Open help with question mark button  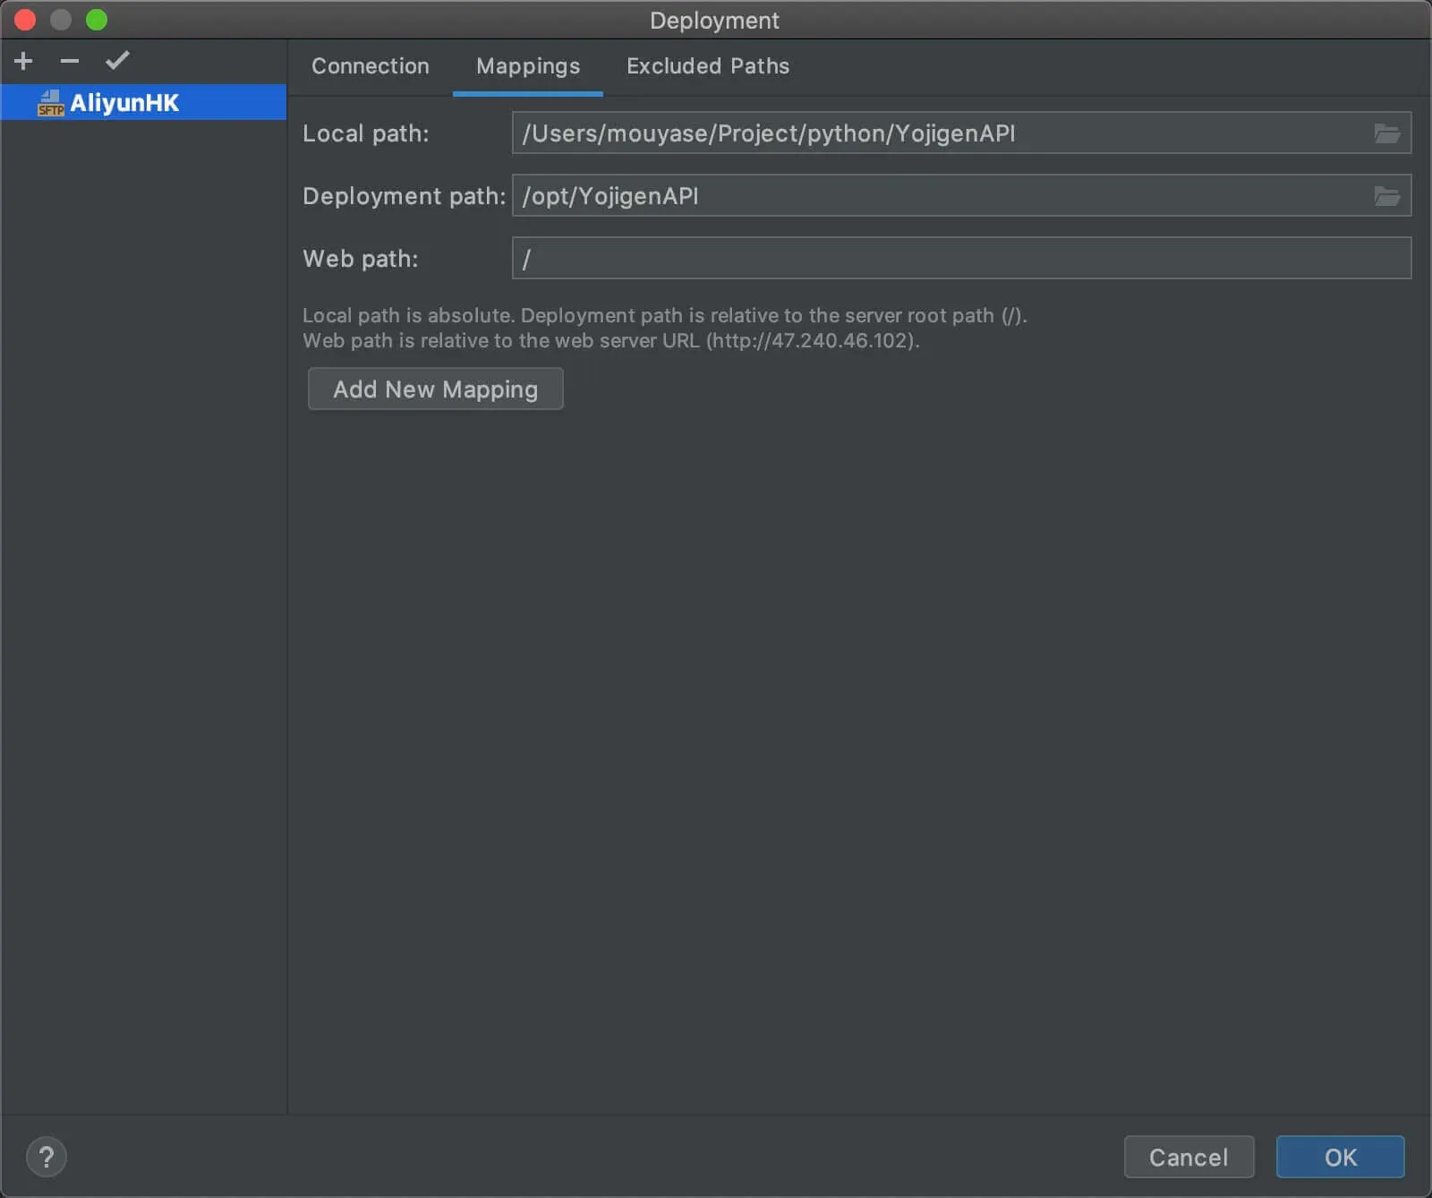pos(47,1157)
